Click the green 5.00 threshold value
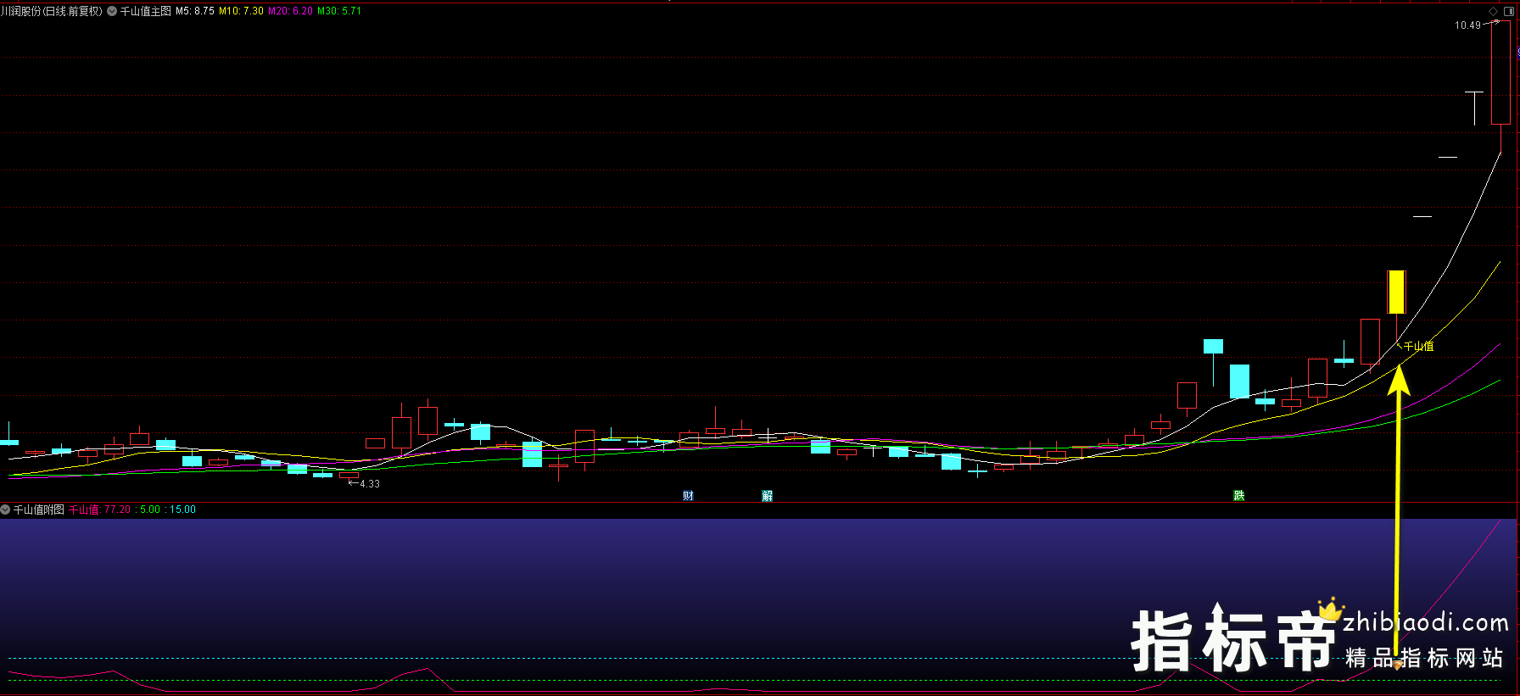1520x696 pixels. pyautogui.click(x=150, y=509)
